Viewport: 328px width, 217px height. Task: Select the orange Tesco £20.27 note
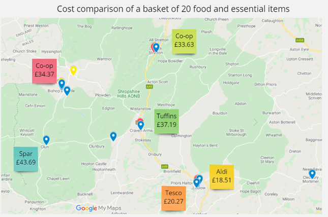click(173, 198)
